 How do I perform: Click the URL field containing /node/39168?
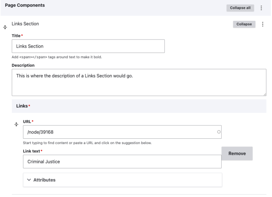[x=120, y=132]
